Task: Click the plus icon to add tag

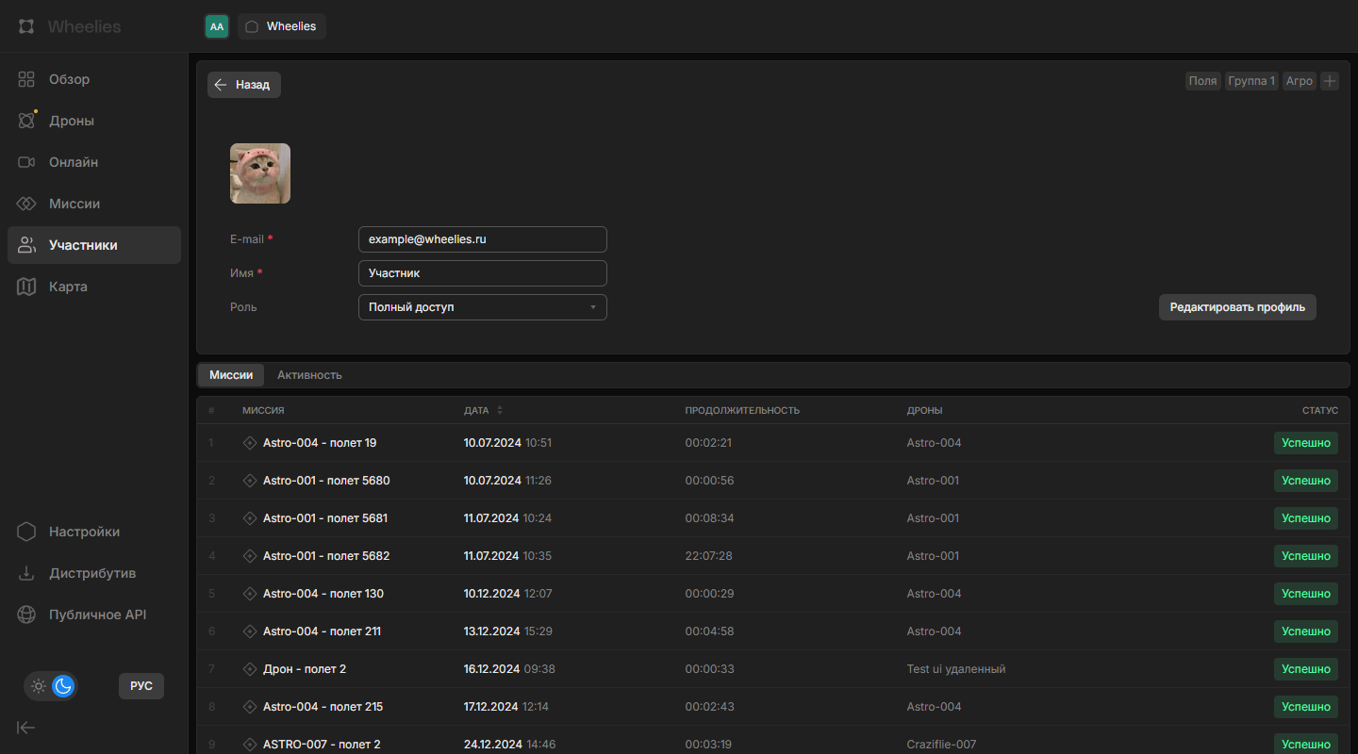Action: click(x=1330, y=81)
